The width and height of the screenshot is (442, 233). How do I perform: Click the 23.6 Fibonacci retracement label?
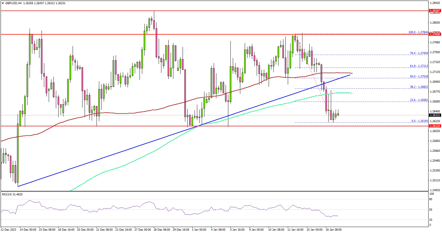[419, 100]
